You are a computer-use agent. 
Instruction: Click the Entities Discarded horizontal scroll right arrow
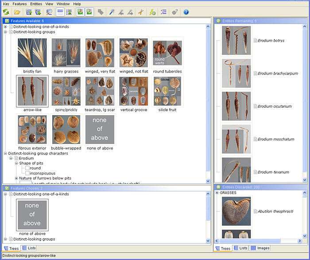tap(300, 241)
